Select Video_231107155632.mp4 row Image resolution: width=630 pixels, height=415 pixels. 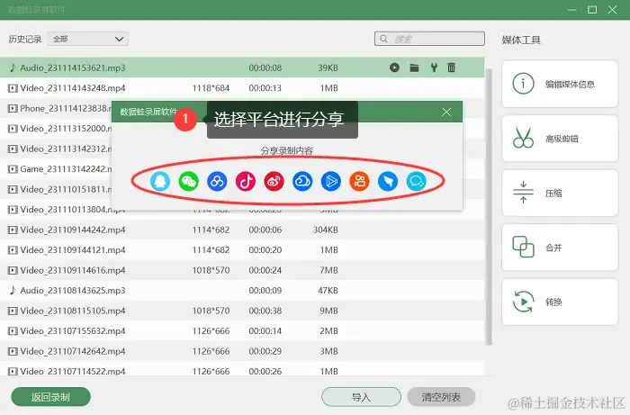(x=242, y=331)
